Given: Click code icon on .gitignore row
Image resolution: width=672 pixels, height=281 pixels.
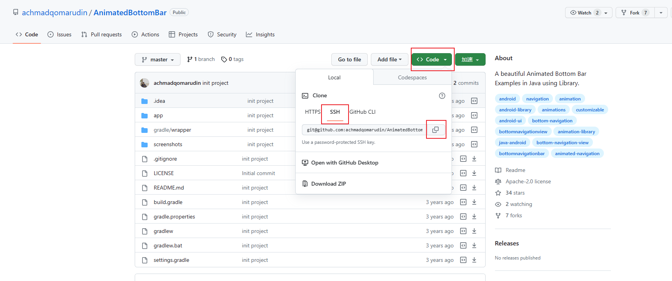Looking at the screenshot, I should click(463, 159).
